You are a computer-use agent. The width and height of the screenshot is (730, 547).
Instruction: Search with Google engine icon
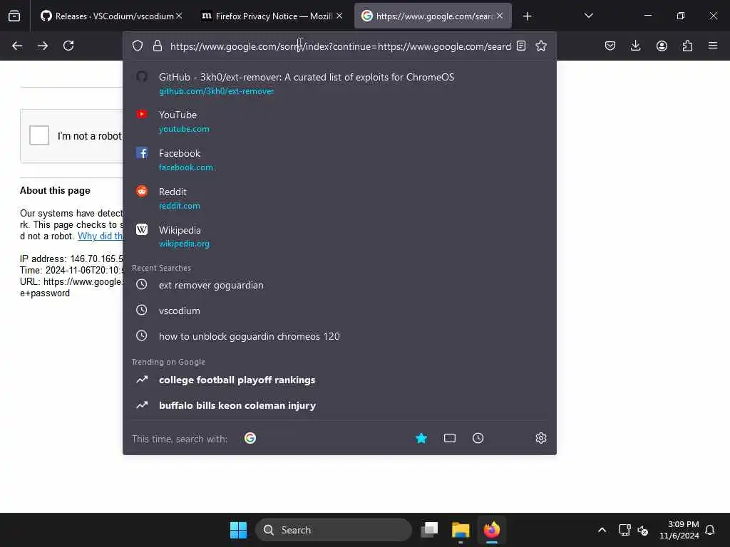point(250,438)
